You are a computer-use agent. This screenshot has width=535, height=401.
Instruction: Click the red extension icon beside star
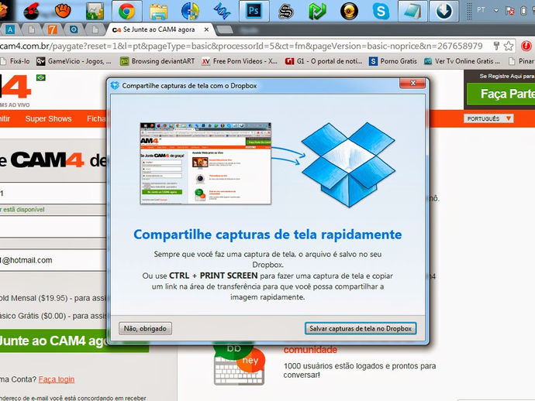pyautogui.click(x=526, y=46)
